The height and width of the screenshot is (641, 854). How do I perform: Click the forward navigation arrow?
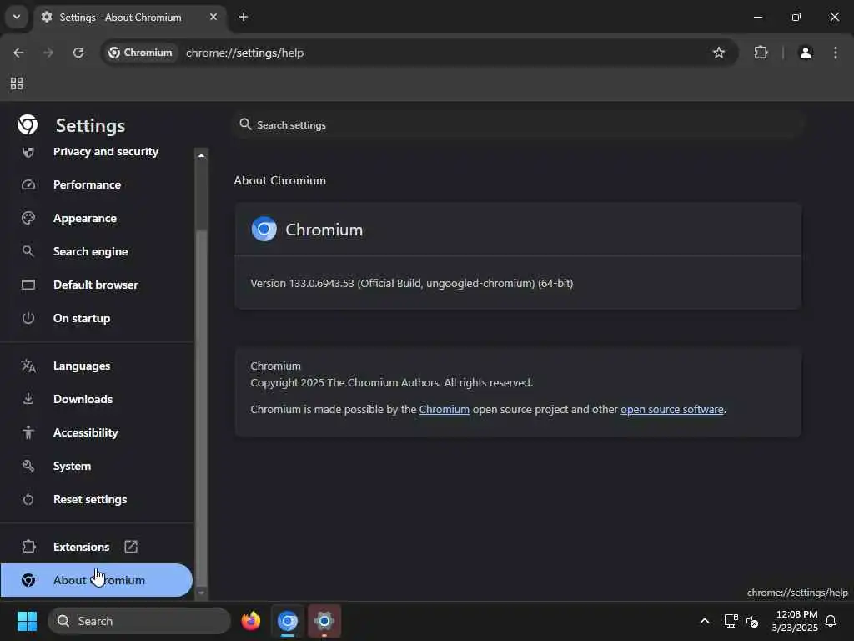[x=48, y=53]
